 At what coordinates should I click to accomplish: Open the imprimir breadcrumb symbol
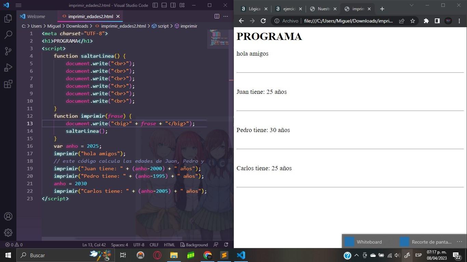click(186, 26)
